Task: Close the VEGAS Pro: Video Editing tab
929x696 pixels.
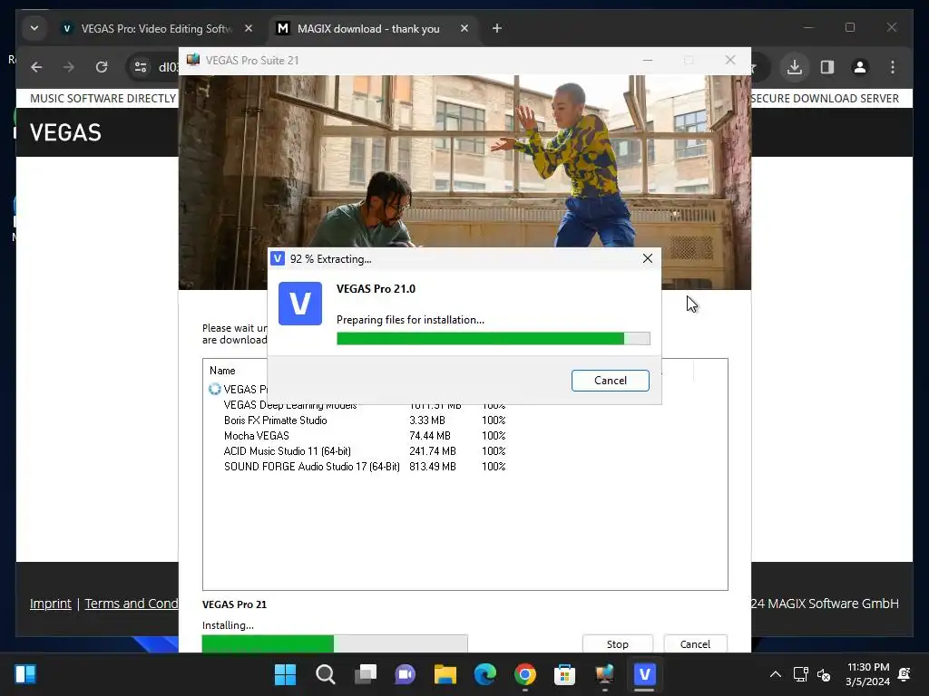Action: (249, 28)
